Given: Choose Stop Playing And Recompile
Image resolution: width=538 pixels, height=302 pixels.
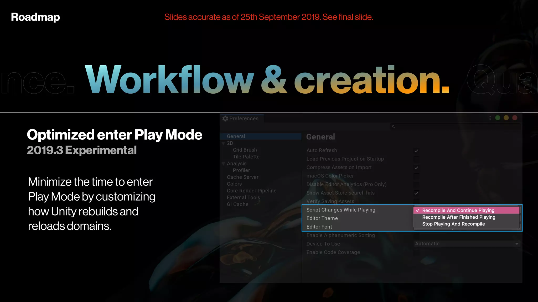Looking at the screenshot, I should click(x=453, y=224).
